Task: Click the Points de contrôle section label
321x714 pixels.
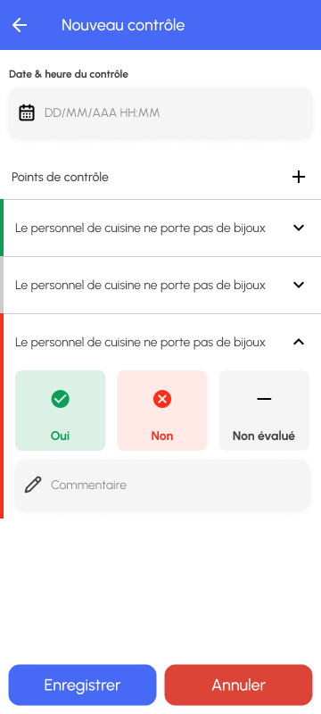Action: pyautogui.click(x=60, y=177)
